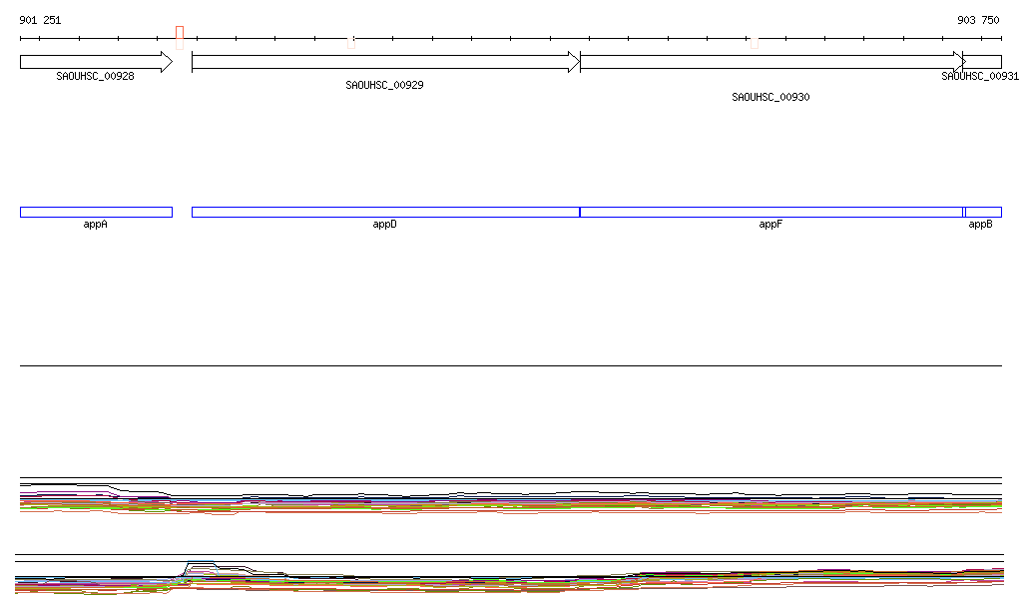Click the appF gene name label

click(x=769, y=225)
